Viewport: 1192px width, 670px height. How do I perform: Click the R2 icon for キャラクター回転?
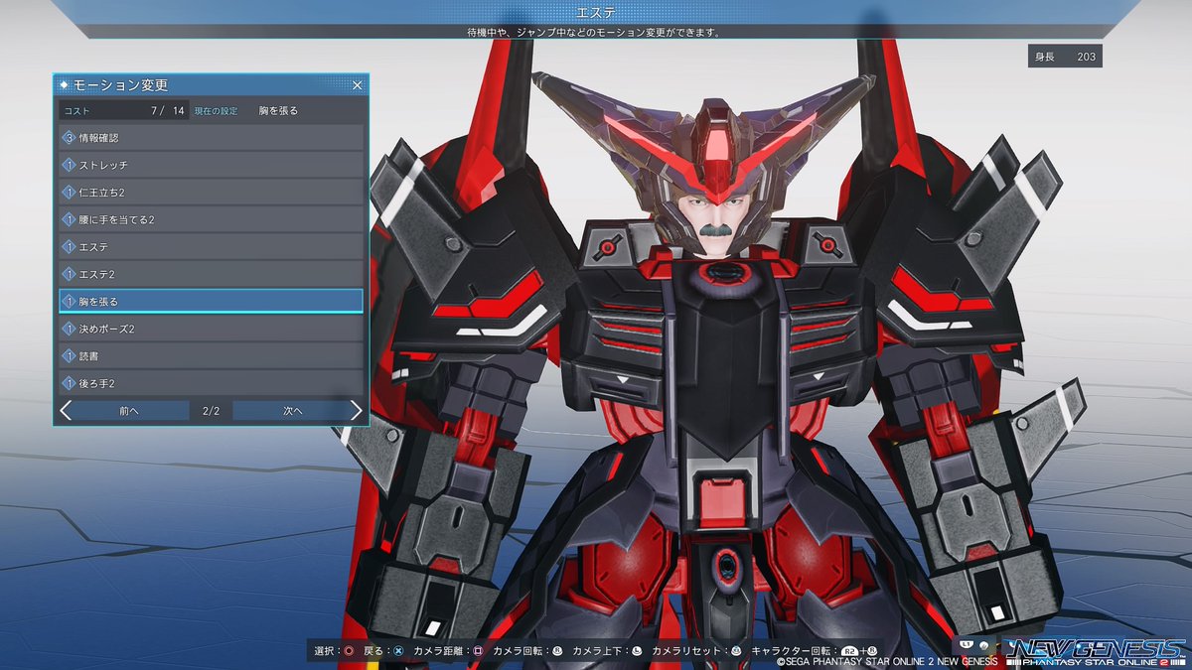pyautogui.click(x=850, y=652)
